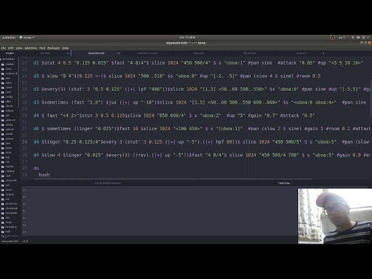
Task: Click the .ansible folder icon
Action: point(2,64)
